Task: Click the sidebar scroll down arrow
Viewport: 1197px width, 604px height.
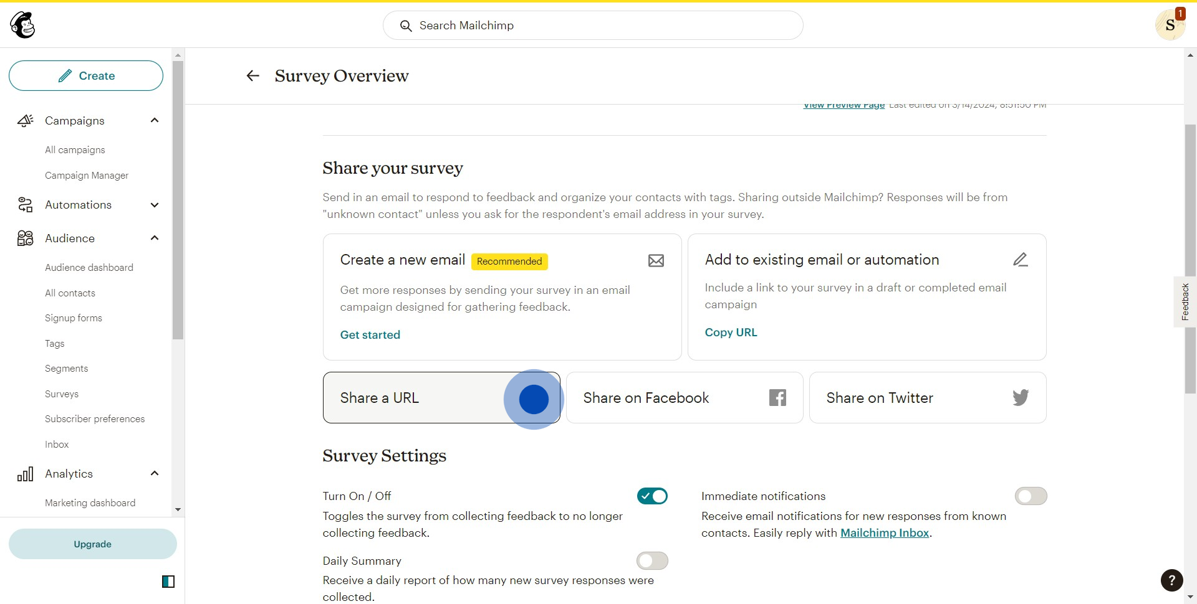Action: [178, 510]
